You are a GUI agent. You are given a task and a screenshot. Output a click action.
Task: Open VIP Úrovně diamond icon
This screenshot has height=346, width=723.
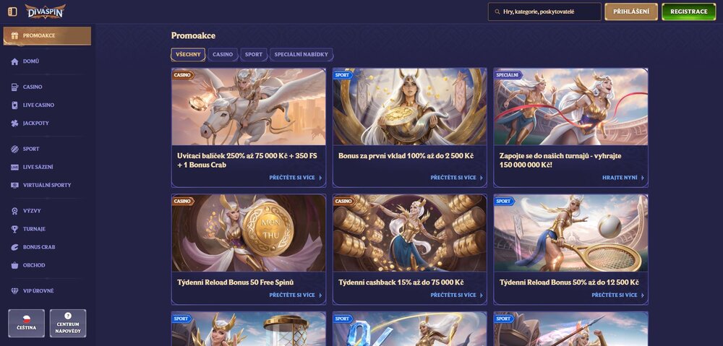click(x=14, y=290)
